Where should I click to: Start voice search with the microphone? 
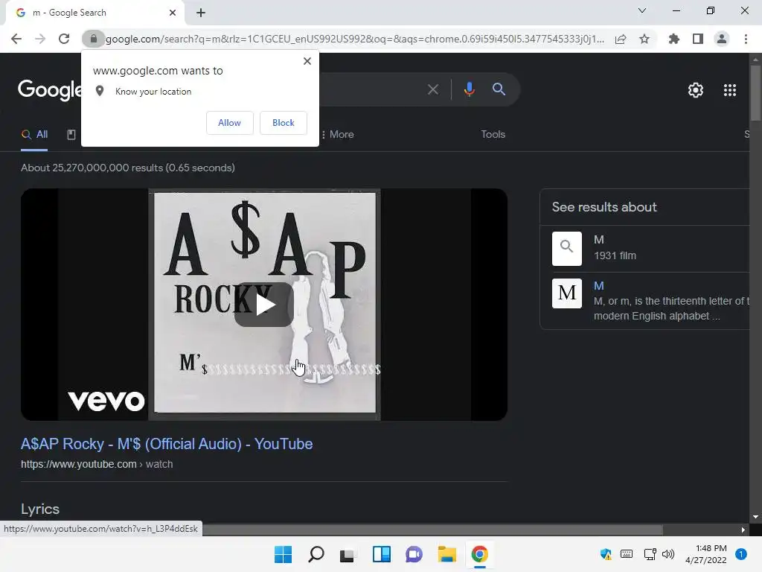coord(469,89)
